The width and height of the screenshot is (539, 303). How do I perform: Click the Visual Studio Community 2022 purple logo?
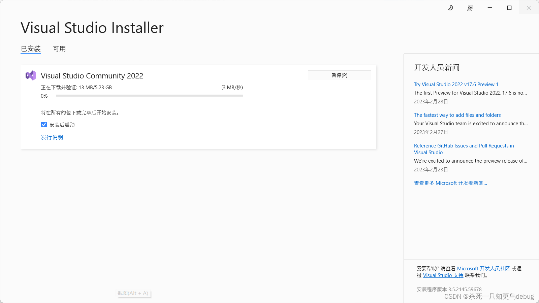31,75
